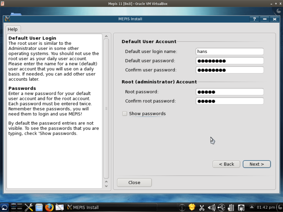Click the Root password field
The image size is (283, 212).
coord(230,92)
